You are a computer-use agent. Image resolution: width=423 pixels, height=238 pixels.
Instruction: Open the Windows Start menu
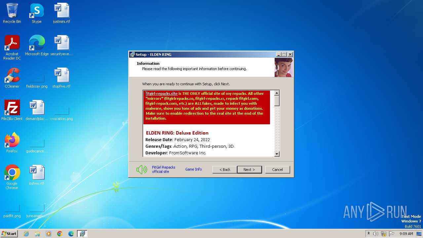9,234
